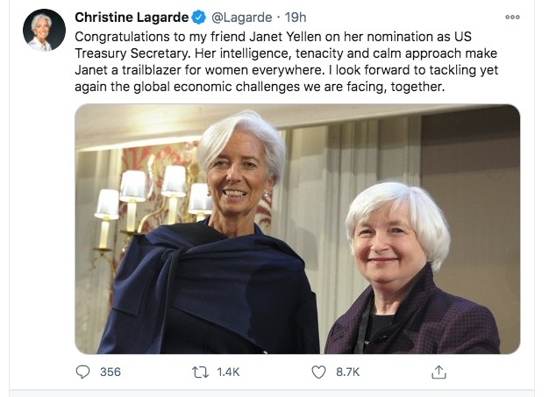Click the blue verified checkmark badge
The height and width of the screenshot is (397, 549).
(x=199, y=18)
